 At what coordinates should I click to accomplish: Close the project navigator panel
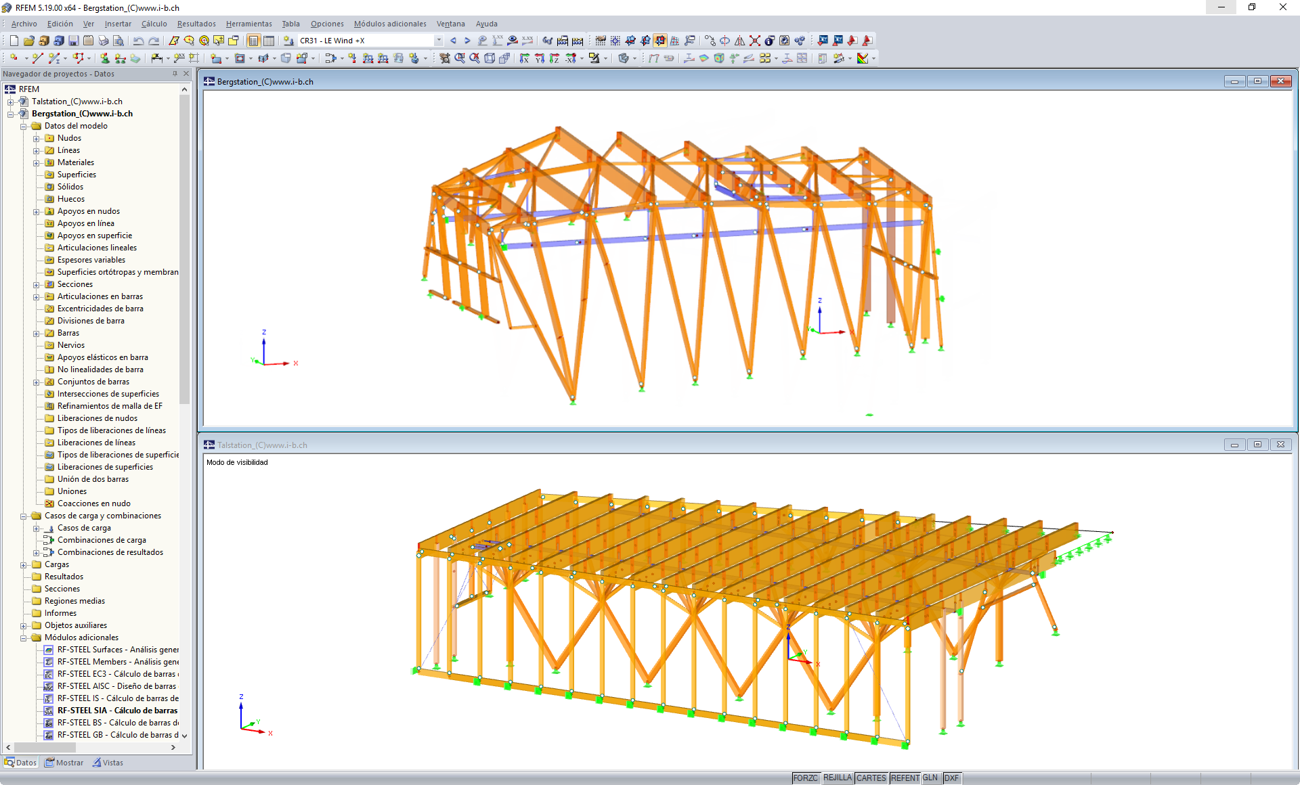tap(186, 74)
